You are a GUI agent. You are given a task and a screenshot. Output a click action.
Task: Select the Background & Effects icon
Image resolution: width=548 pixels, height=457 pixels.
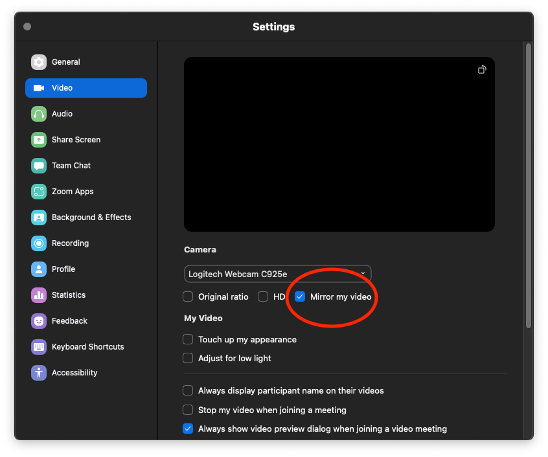pyautogui.click(x=39, y=217)
